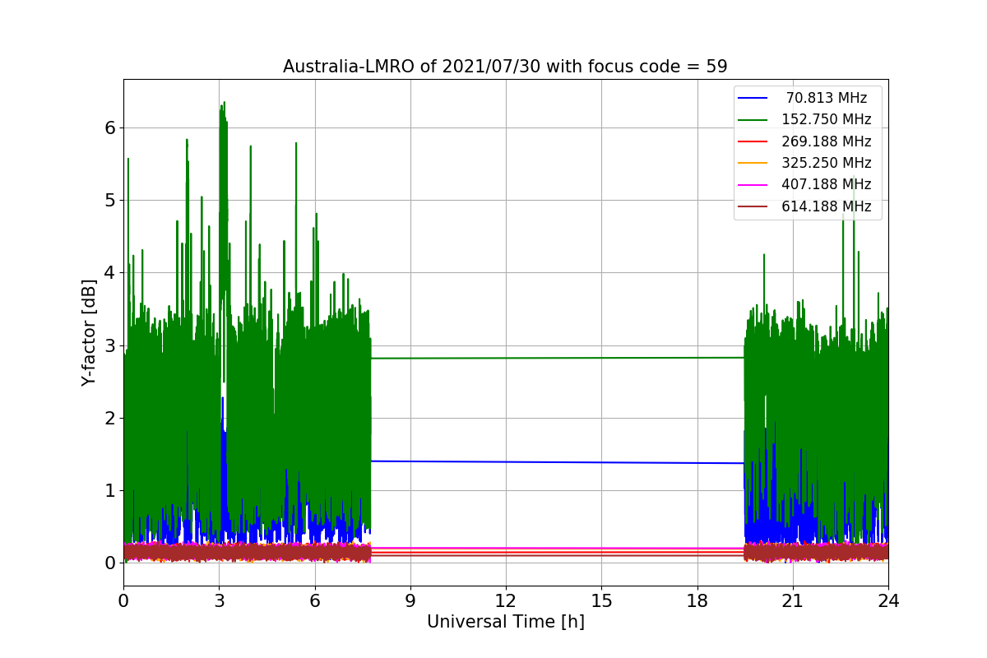Viewport: 987px width, 658px height.
Task: Click the plot title mentioning Australia-LMRO
Action: [505, 67]
